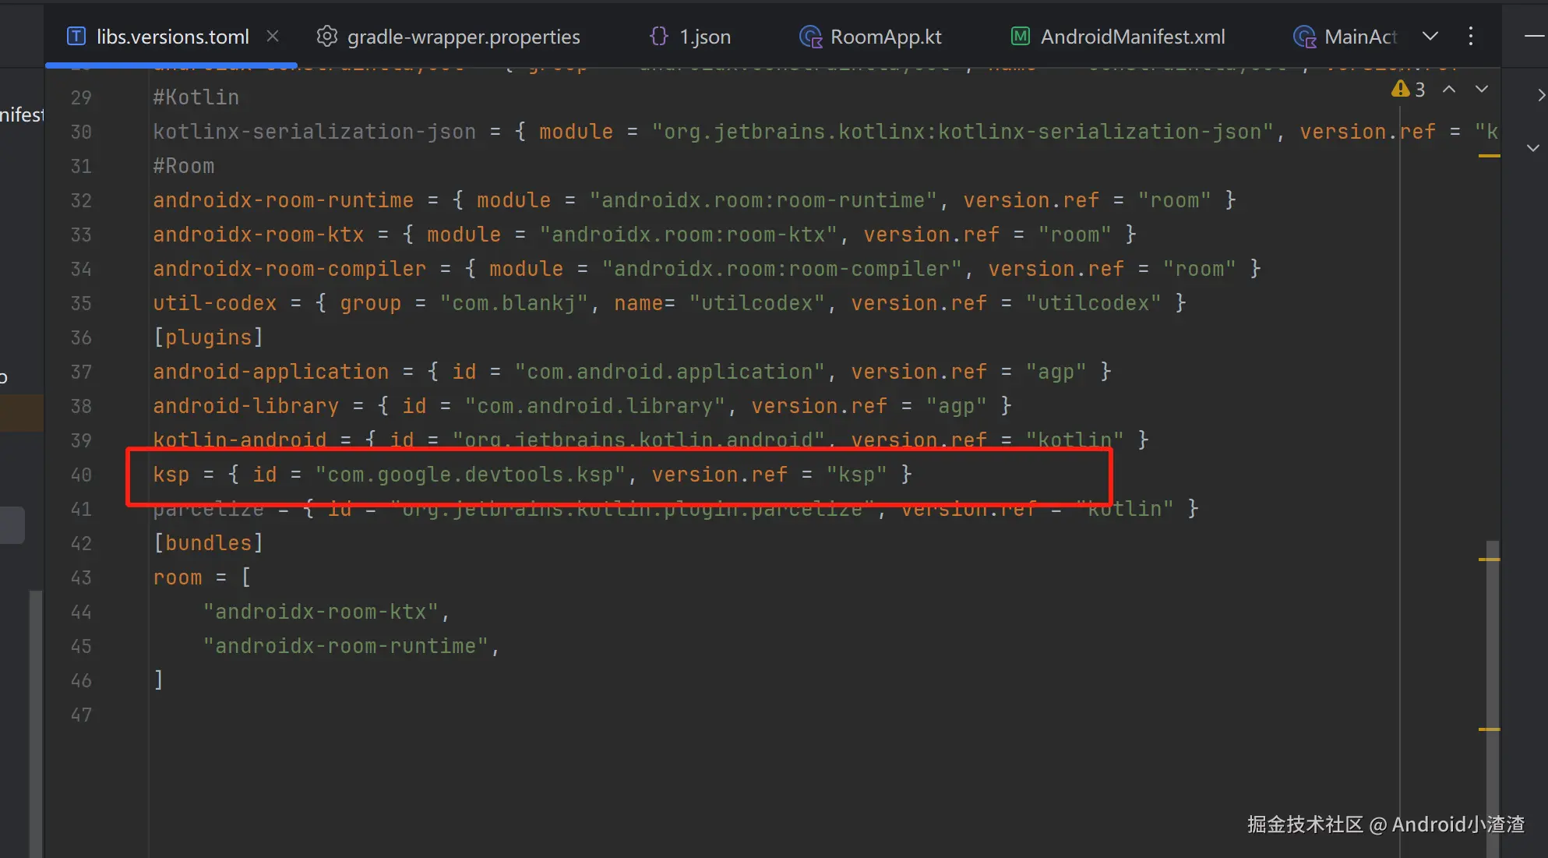Screen dimensions: 1548x858
Task: Go to previous highlighted problem arrow
Action: tap(1449, 89)
